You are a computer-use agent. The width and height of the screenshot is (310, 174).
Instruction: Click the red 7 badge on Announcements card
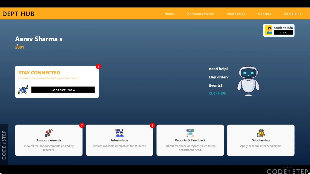(x=82, y=126)
